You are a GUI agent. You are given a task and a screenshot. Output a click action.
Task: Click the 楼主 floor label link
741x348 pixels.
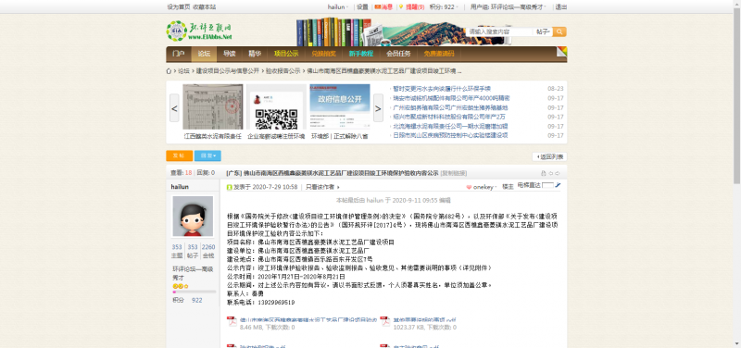tap(508, 188)
